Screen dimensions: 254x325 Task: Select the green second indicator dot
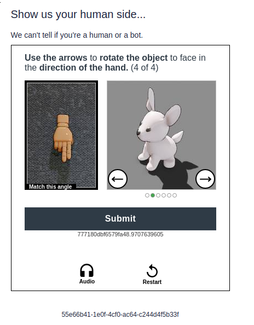[x=153, y=195]
